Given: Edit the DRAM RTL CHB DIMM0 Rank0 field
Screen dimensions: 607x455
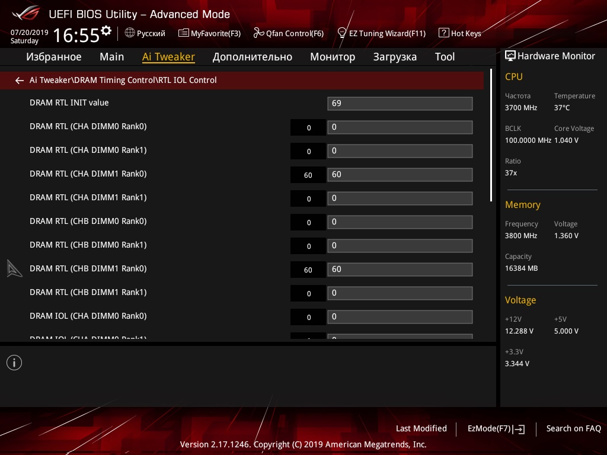Looking at the screenshot, I should [x=400, y=222].
